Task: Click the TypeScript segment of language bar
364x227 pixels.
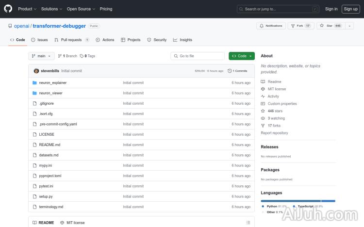Action: tap(328, 201)
